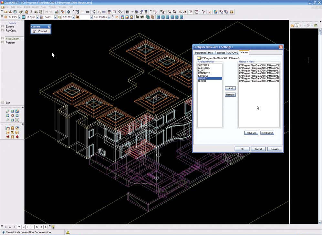Open the DXF/DWG settings tab
Screen dimensions: 322x235
[232, 53]
